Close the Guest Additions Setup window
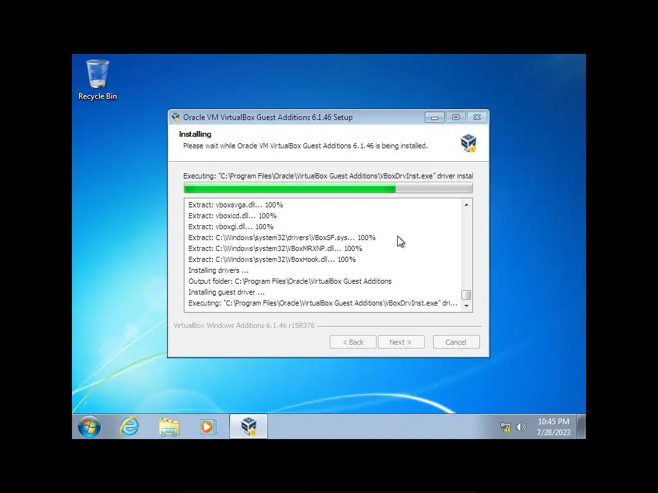Screen dimensions: 658x493 (477, 117)
